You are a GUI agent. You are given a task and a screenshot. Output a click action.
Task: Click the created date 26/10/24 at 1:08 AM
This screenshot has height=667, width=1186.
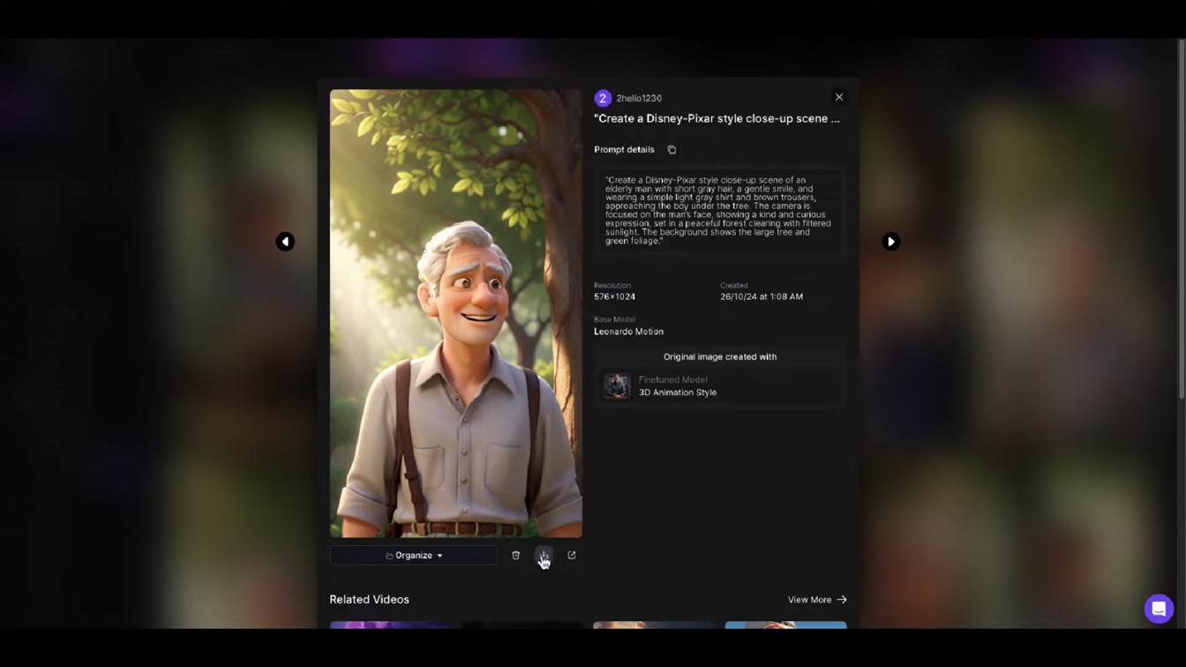[762, 296]
